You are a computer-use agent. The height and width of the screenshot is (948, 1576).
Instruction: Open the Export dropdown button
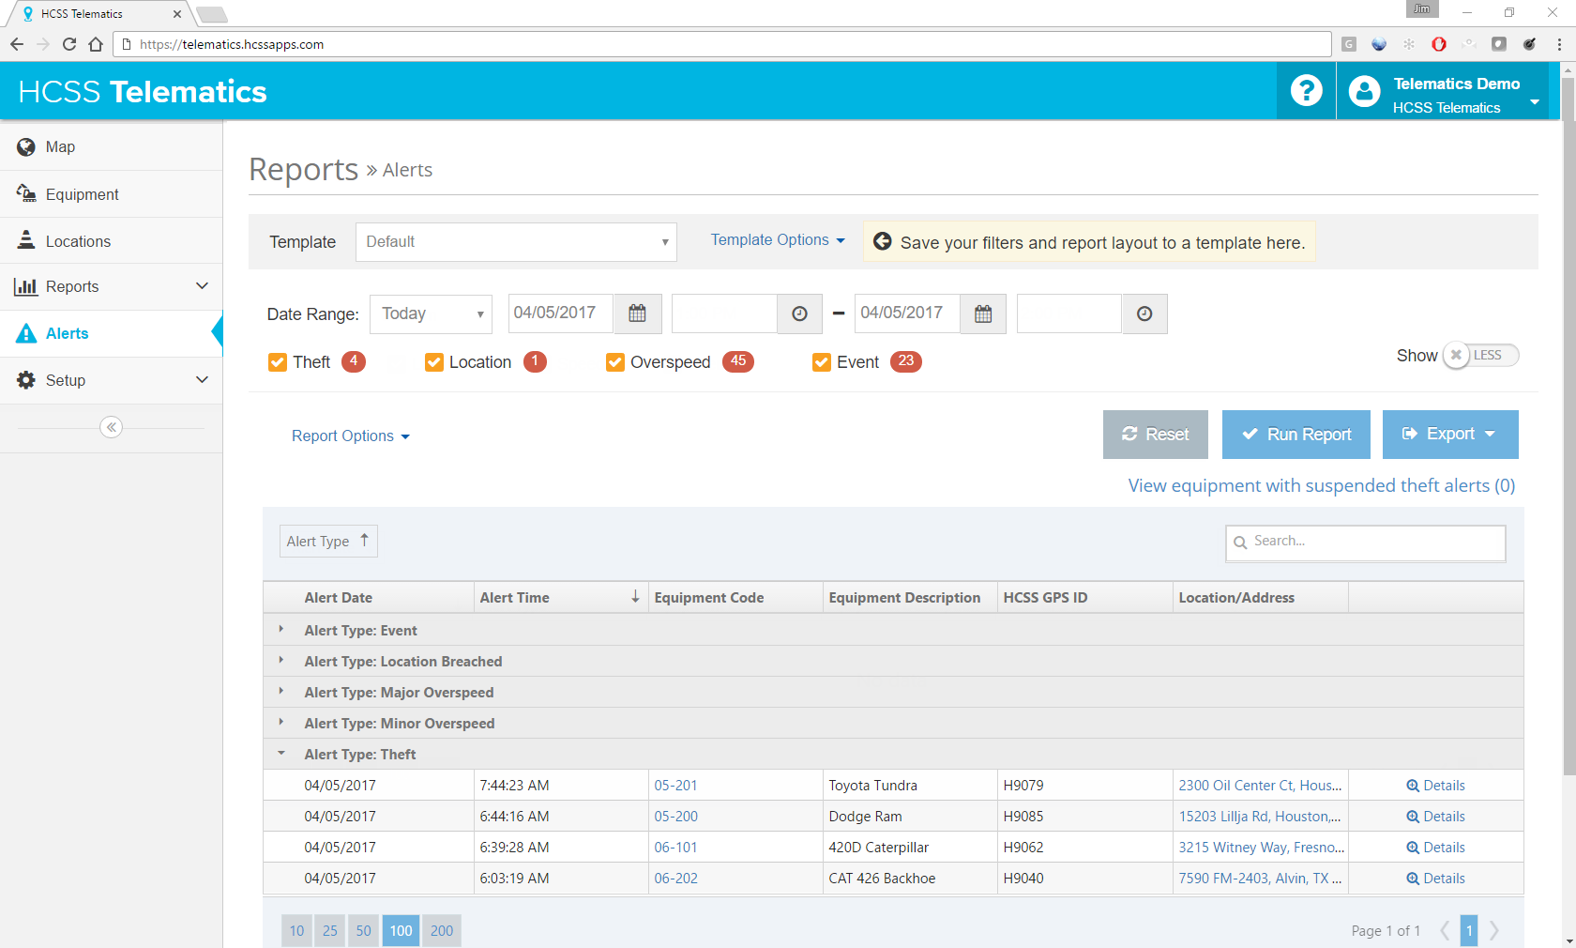[1450, 435]
